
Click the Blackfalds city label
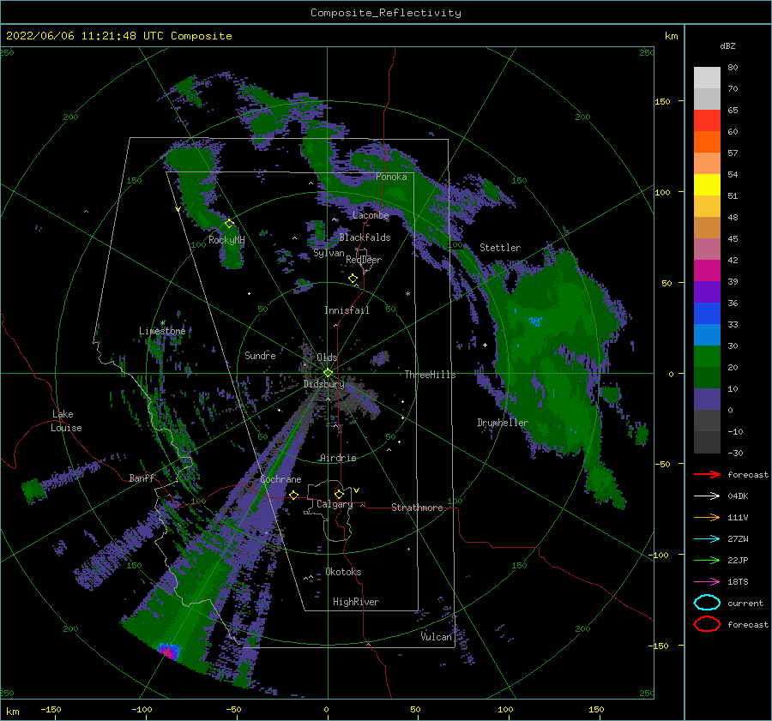point(365,237)
